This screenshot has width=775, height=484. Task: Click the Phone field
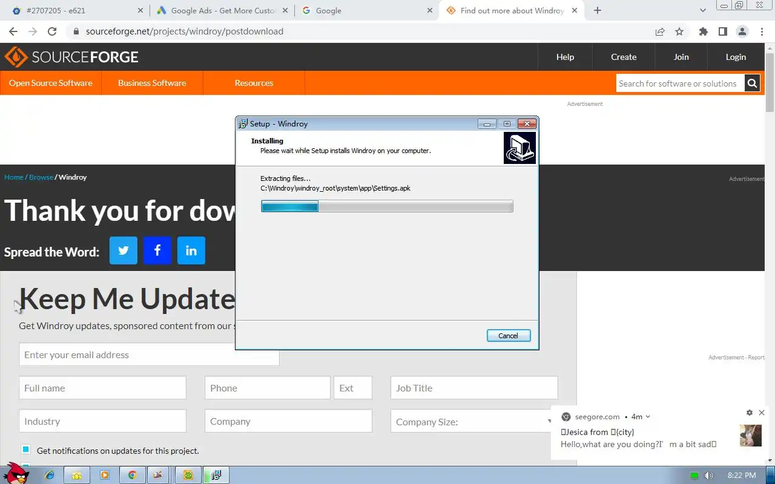268,388
